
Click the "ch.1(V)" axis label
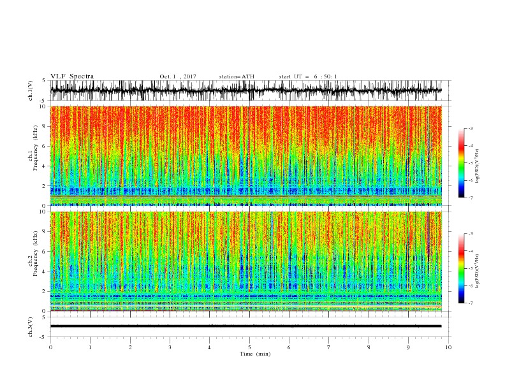click(31, 90)
